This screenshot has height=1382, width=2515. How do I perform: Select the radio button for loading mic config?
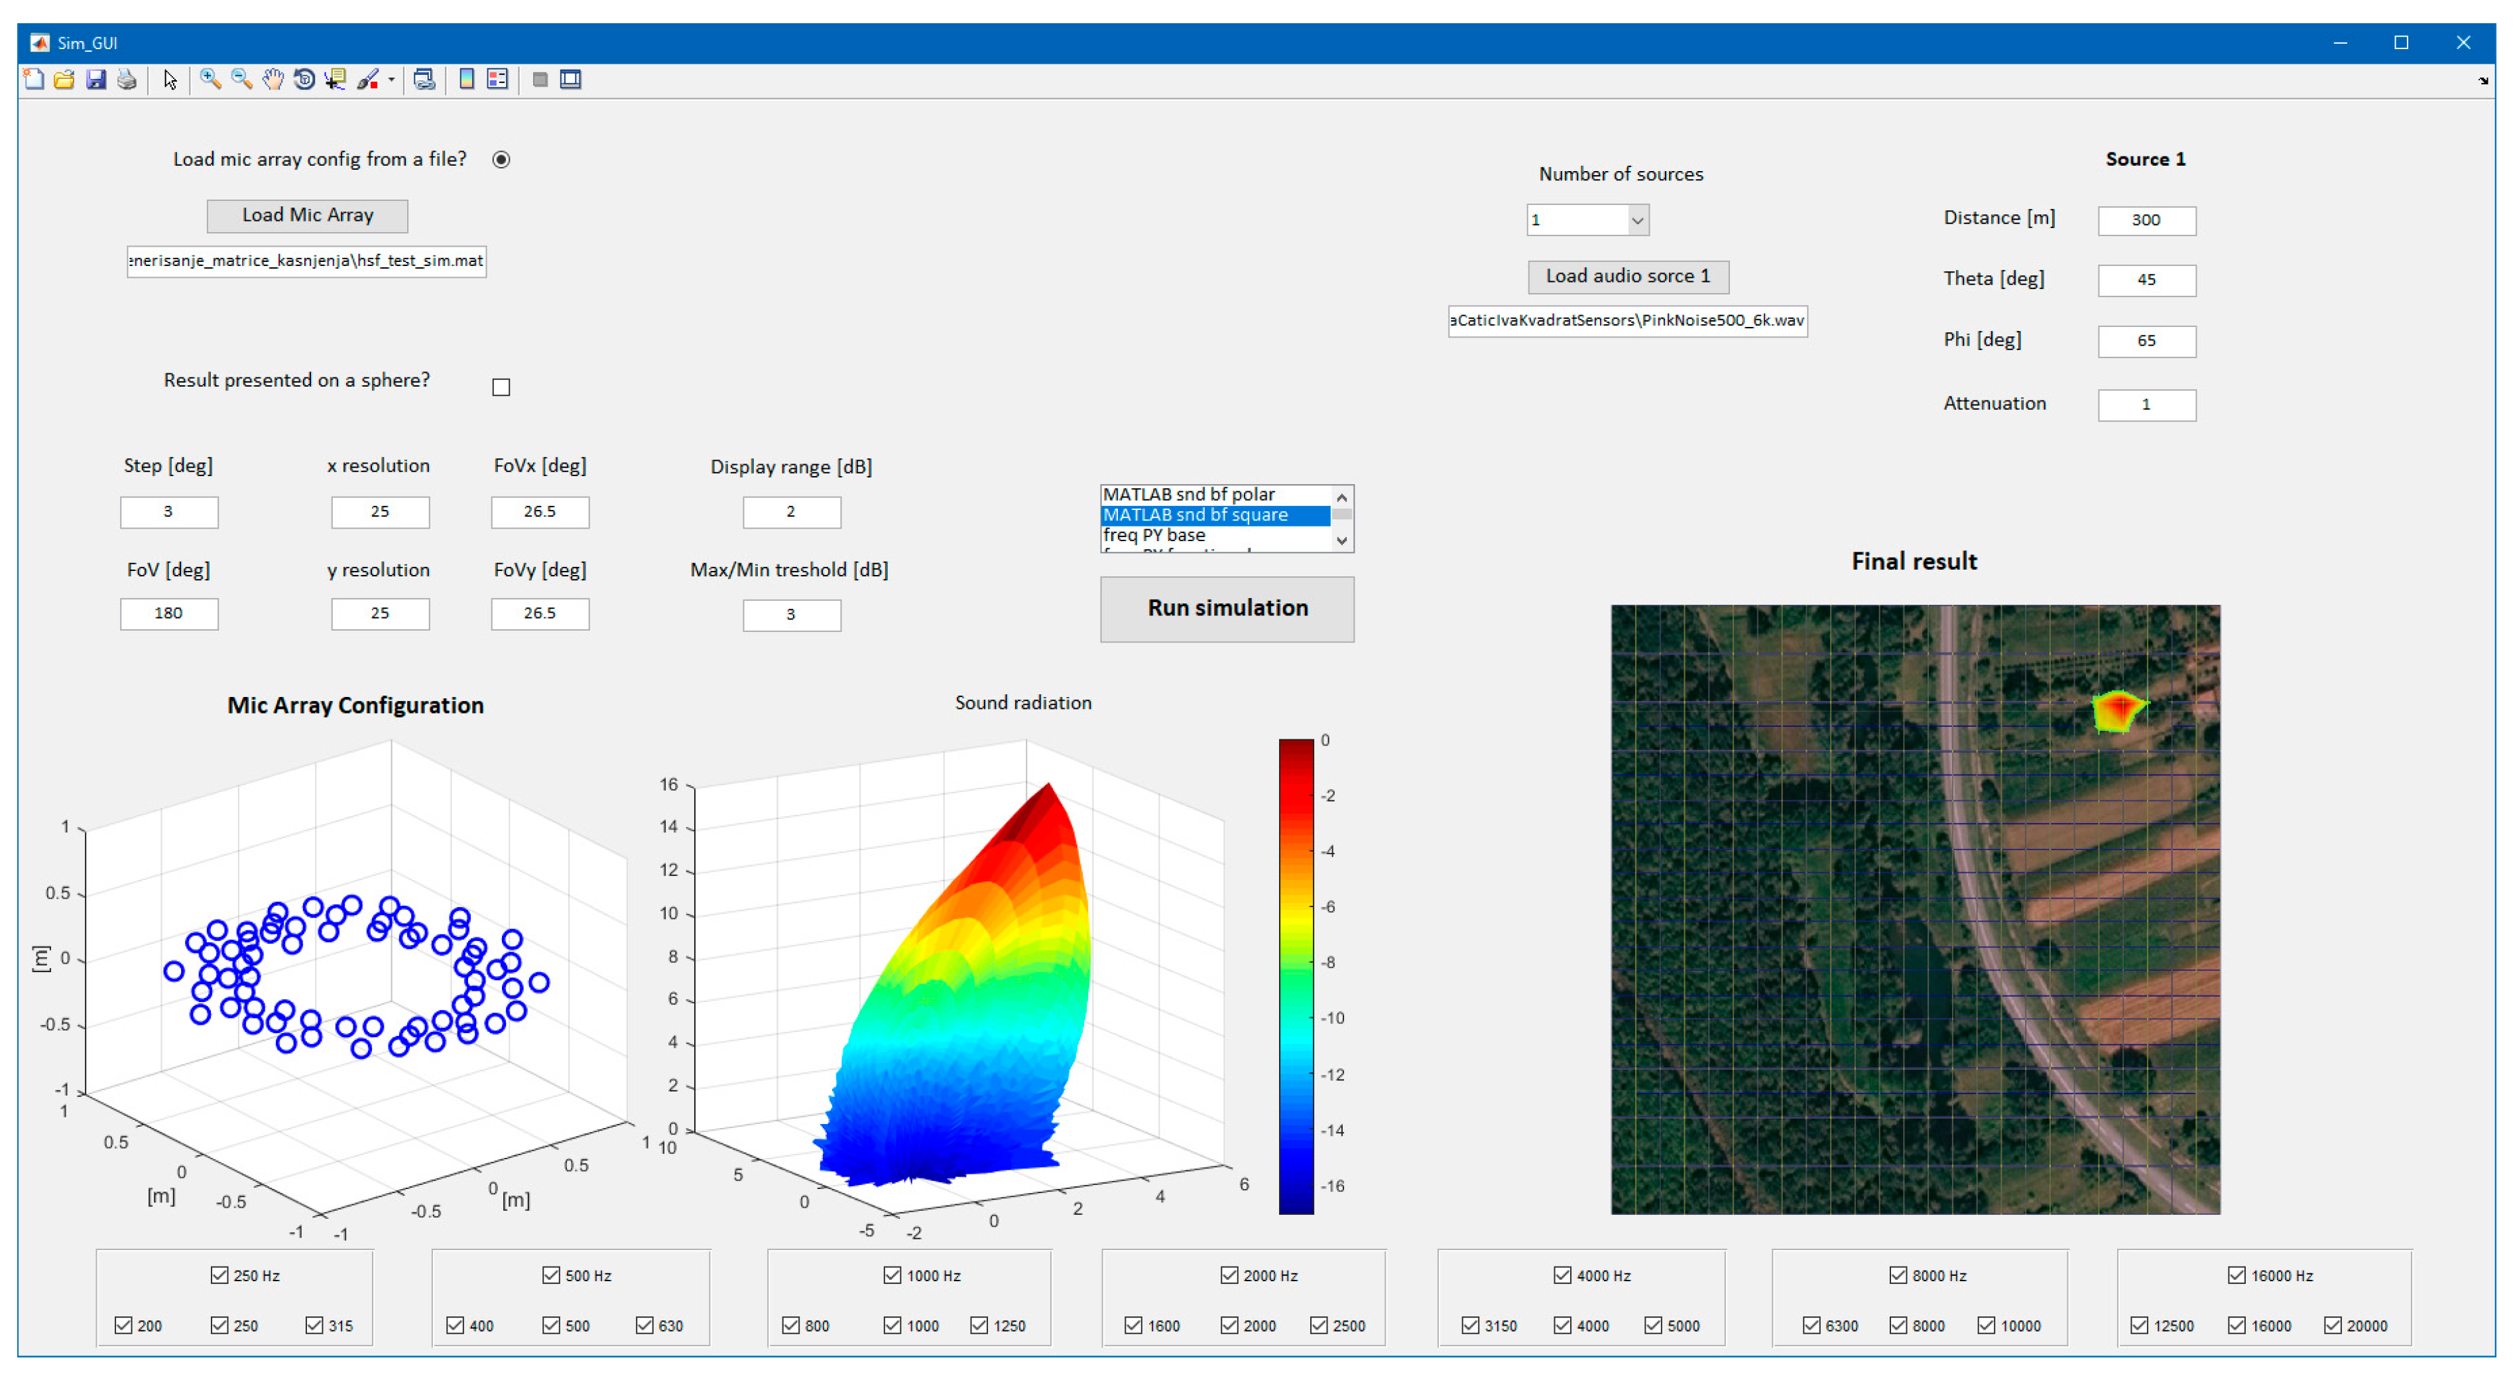tap(501, 158)
